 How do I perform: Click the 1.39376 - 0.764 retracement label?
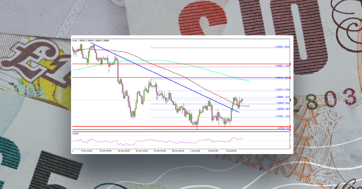click(x=282, y=89)
